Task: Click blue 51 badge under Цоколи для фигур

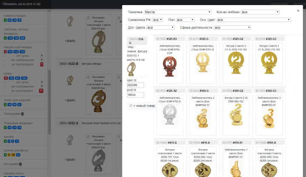Action: click(x=18, y=155)
